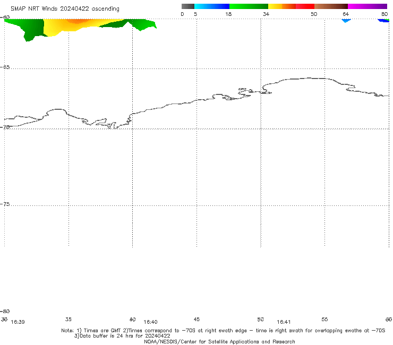Image resolution: width=393 pixels, height=345 pixels.
Task: Click the color bar label '18'
Action: [x=228, y=14]
